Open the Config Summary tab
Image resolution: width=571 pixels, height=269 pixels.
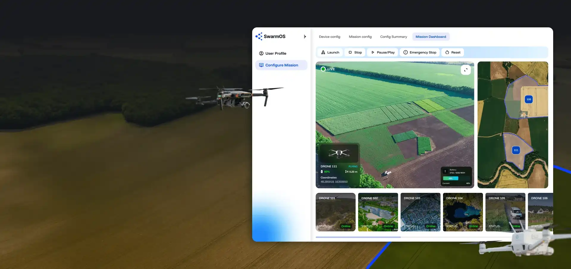tap(393, 37)
